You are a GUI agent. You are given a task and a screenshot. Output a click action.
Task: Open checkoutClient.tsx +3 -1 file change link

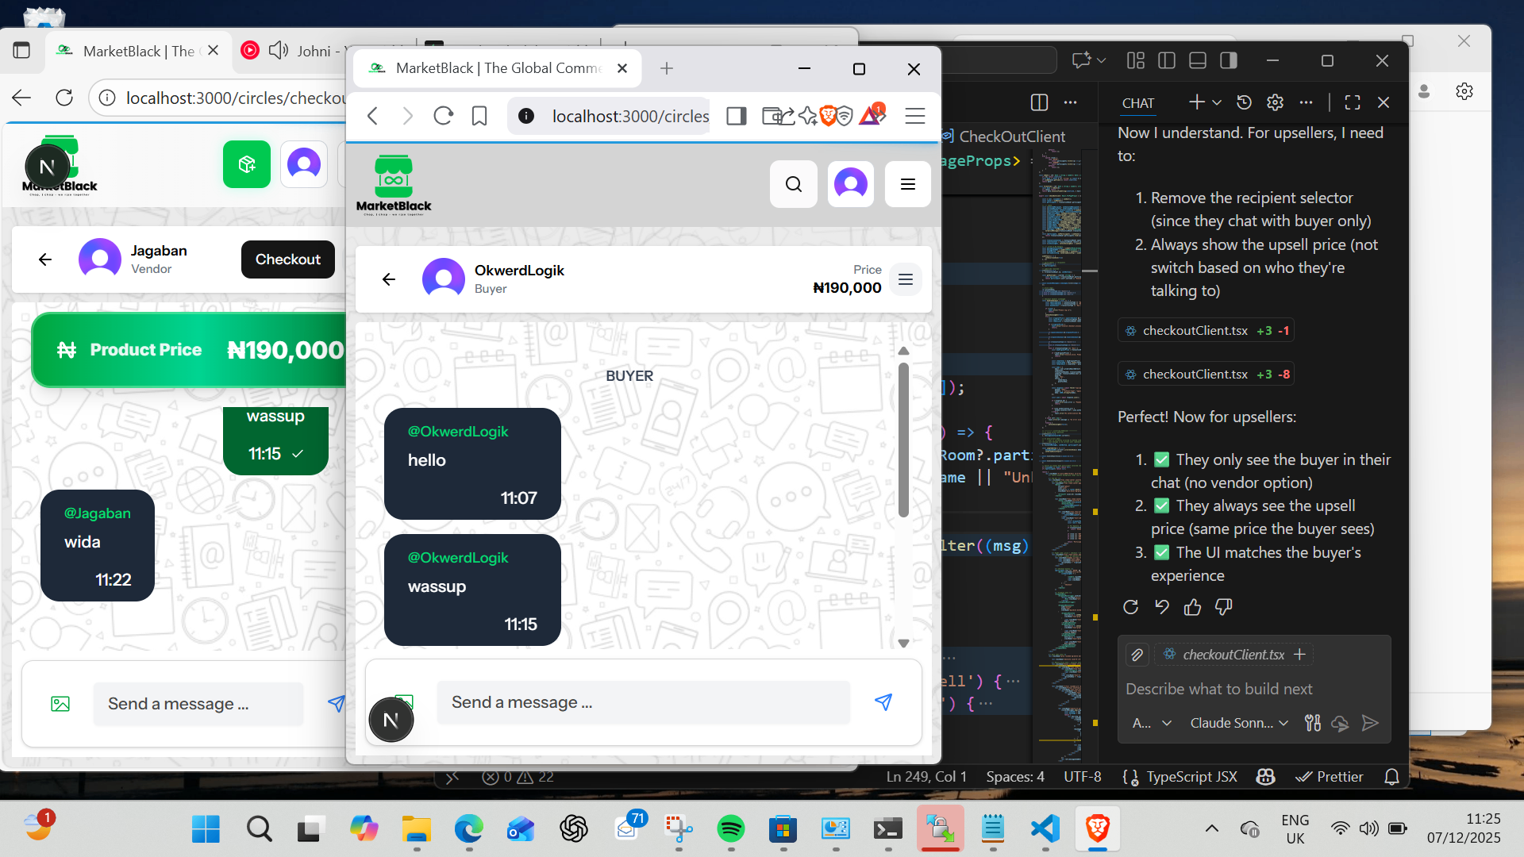click(x=1206, y=330)
